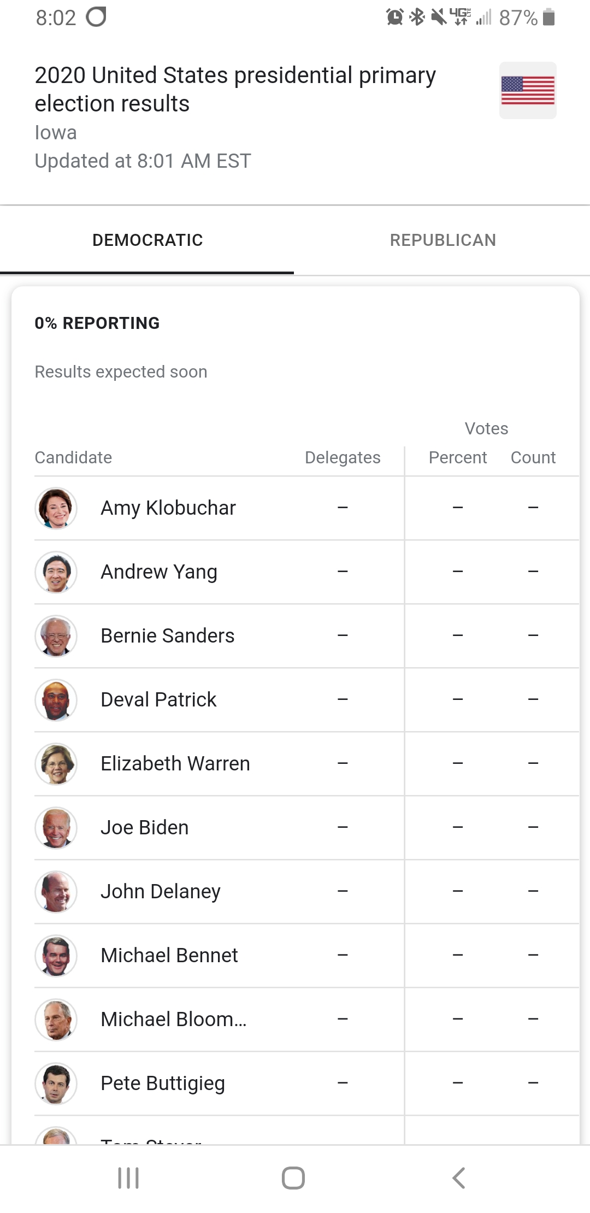Tap Joe Biden's portrait icon
This screenshot has width=590, height=1213.
56,827
